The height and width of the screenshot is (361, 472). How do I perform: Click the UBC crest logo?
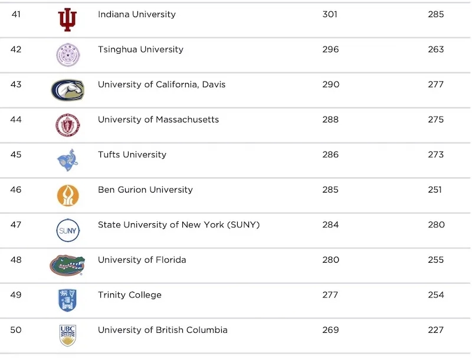click(67, 336)
